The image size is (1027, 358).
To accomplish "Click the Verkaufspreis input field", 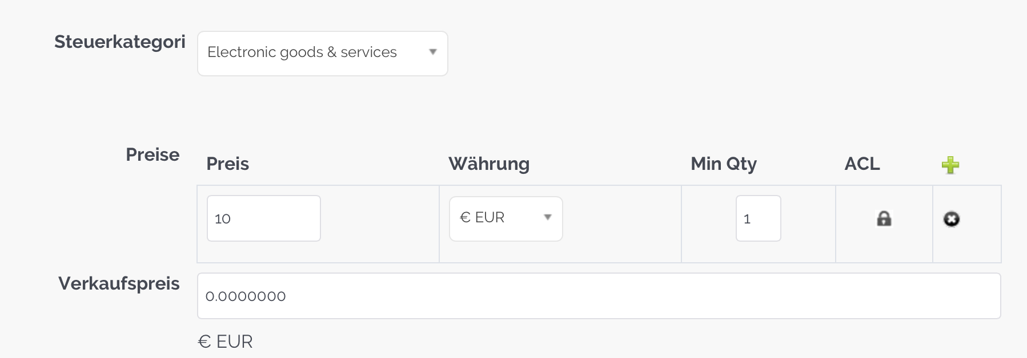I will [599, 296].
